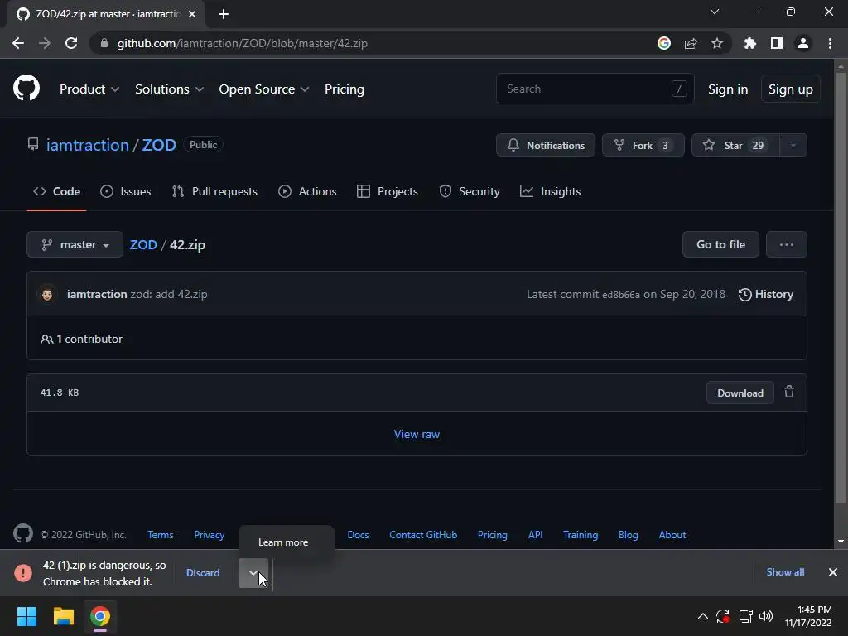The image size is (848, 636).
Task: Click the Download button for 42.zip
Action: [x=740, y=393]
